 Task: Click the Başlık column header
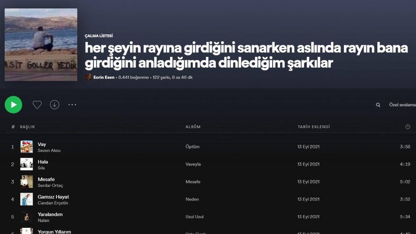pyautogui.click(x=27, y=127)
